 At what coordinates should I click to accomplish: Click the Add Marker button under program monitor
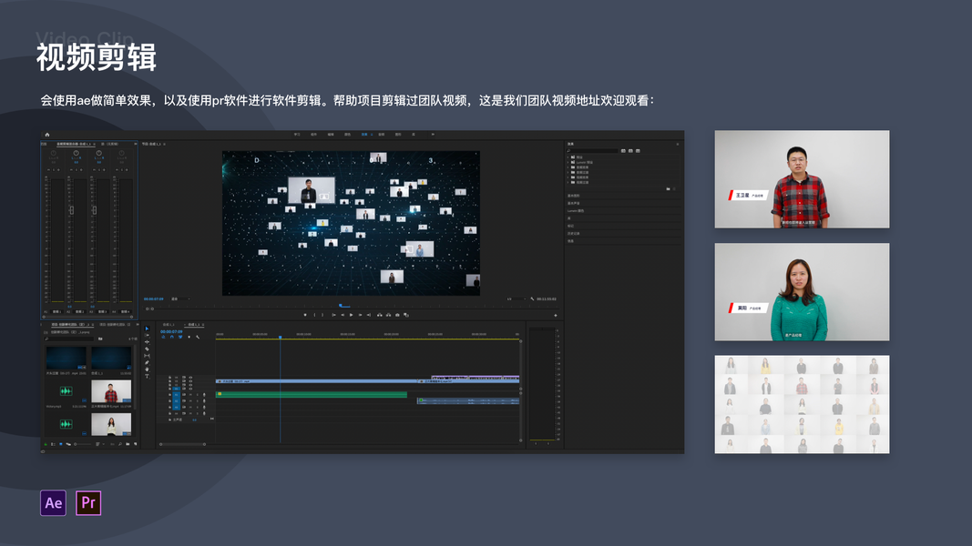click(x=305, y=315)
